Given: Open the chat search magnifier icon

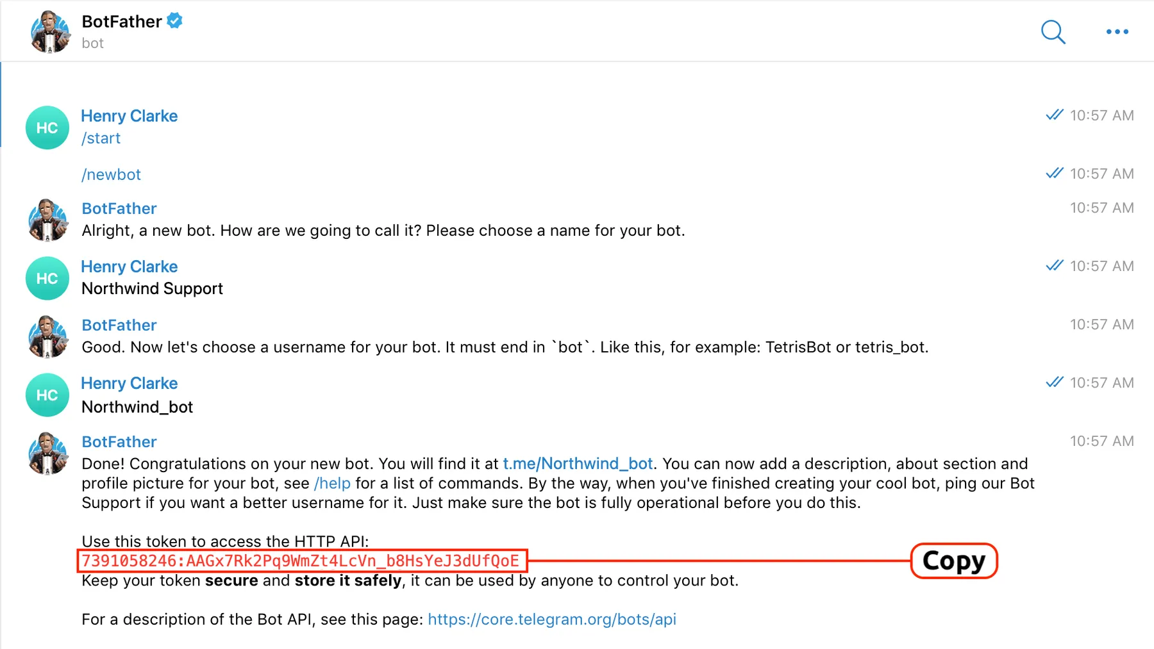Looking at the screenshot, I should tap(1053, 31).
